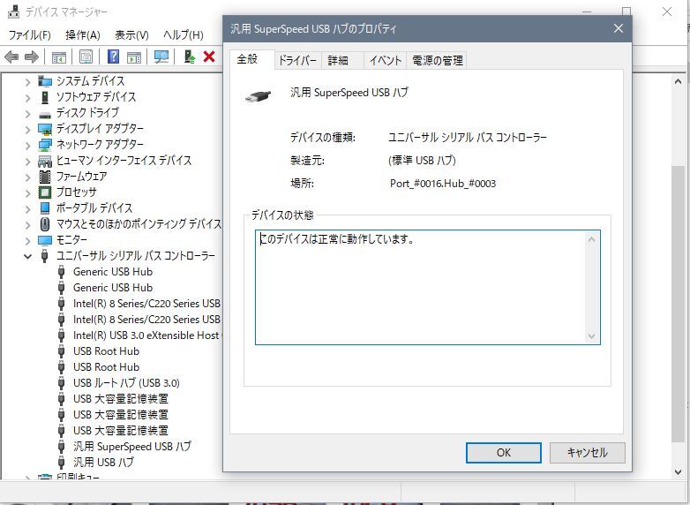The image size is (690, 505).
Task: Click the Back arrow toolbar icon
Action: click(x=11, y=57)
